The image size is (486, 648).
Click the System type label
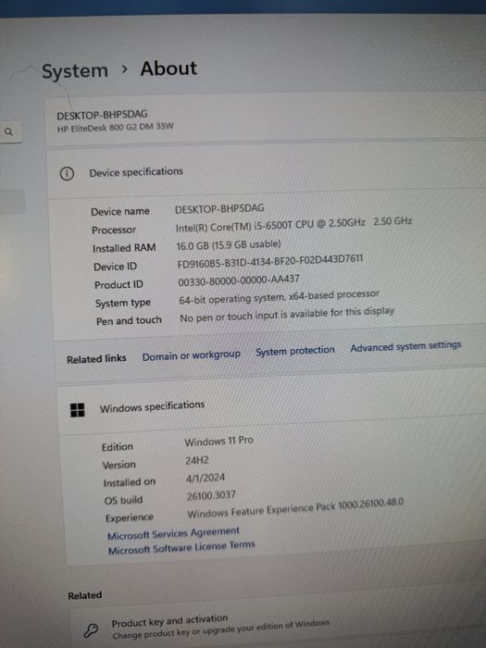coord(123,303)
